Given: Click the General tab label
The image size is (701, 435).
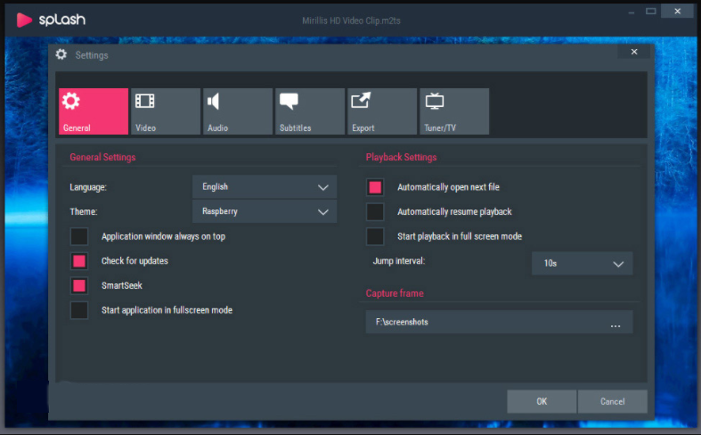Looking at the screenshot, I should 77,128.
